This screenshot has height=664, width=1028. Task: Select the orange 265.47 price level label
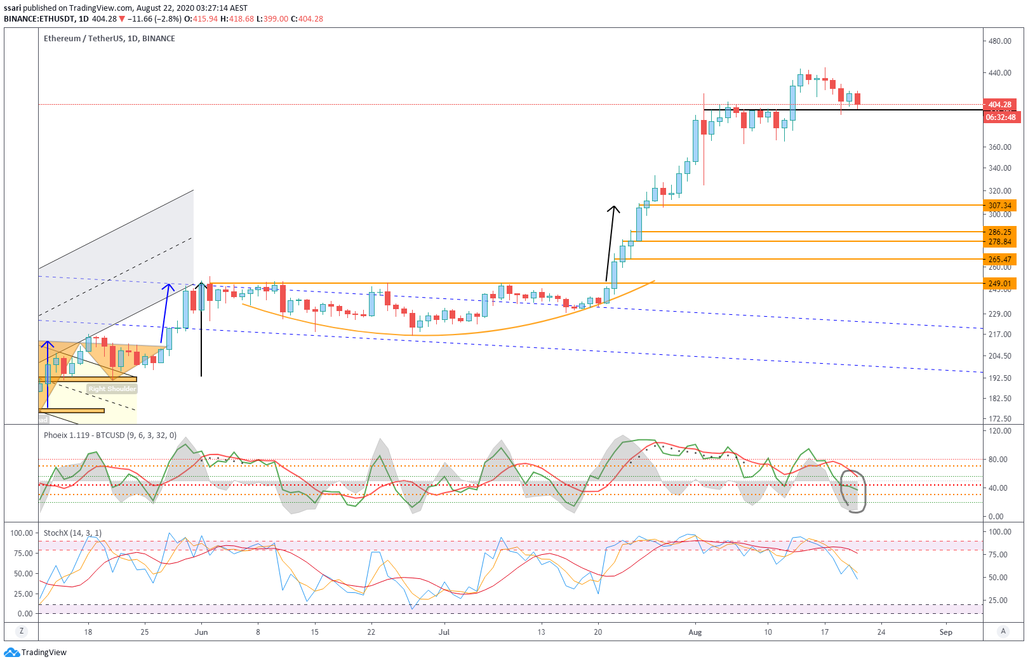1000,259
